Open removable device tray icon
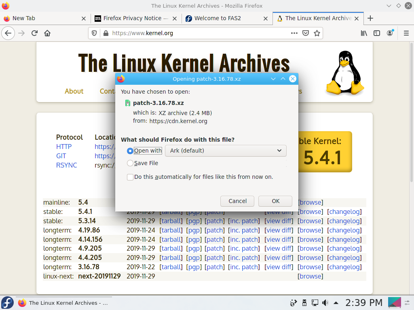 tap(304, 303)
